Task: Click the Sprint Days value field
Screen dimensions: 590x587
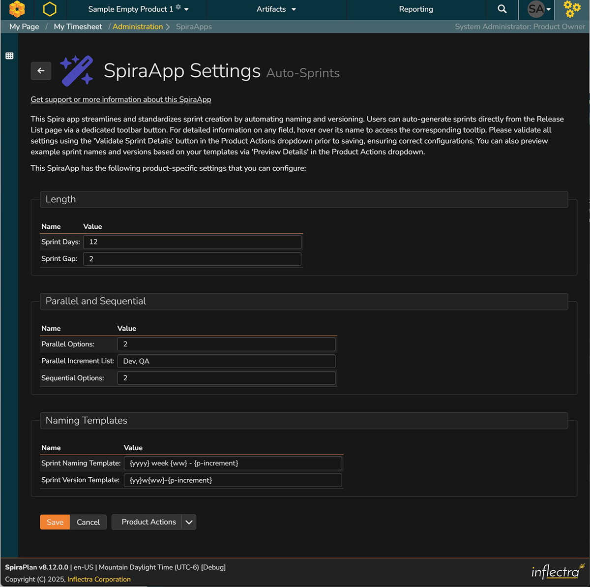Action: [x=192, y=242]
